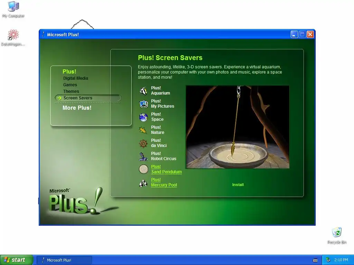Click the Microsoft Plus! taskbar button
The image size is (354, 265).
click(x=64, y=260)
